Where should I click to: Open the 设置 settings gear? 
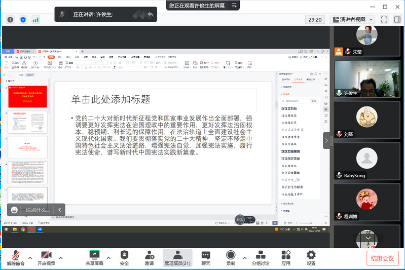point(311,258)
